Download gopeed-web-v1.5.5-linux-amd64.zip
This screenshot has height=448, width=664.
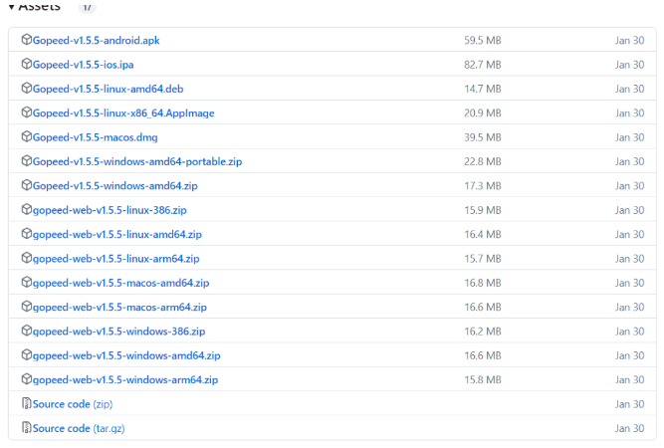117,234
